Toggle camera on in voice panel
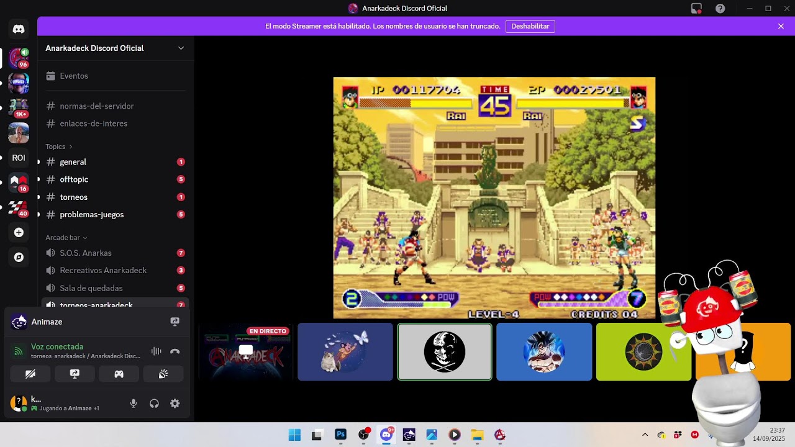The image size is (795, 447). coord(30,374)
